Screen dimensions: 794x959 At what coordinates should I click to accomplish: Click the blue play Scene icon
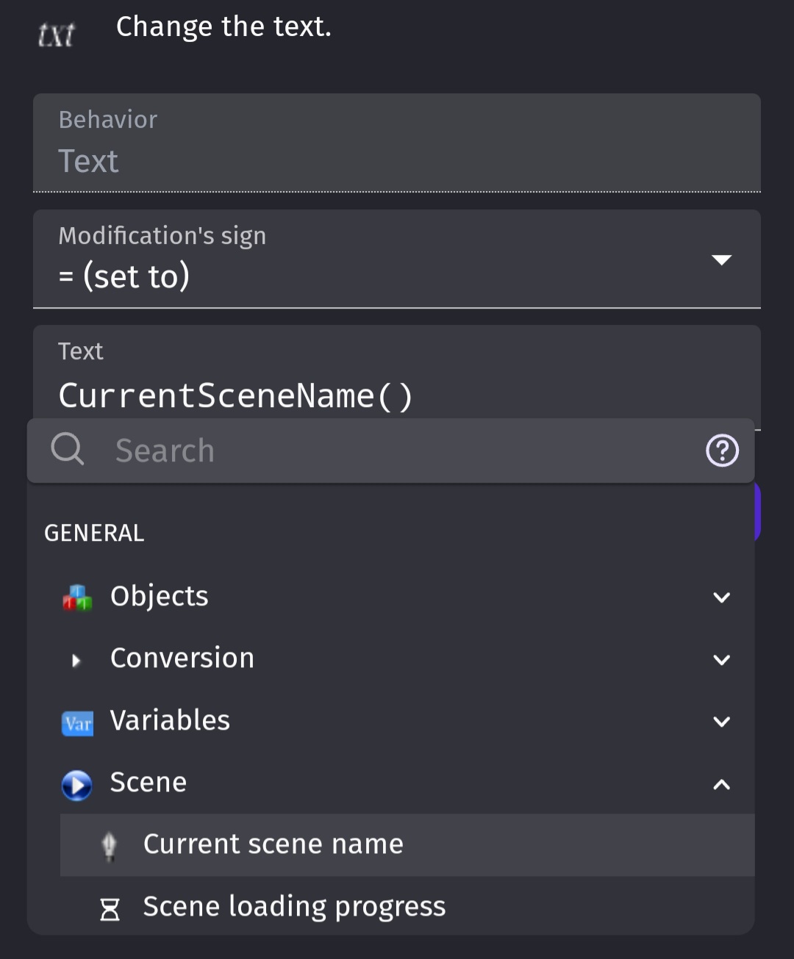[x=77, y=785]
